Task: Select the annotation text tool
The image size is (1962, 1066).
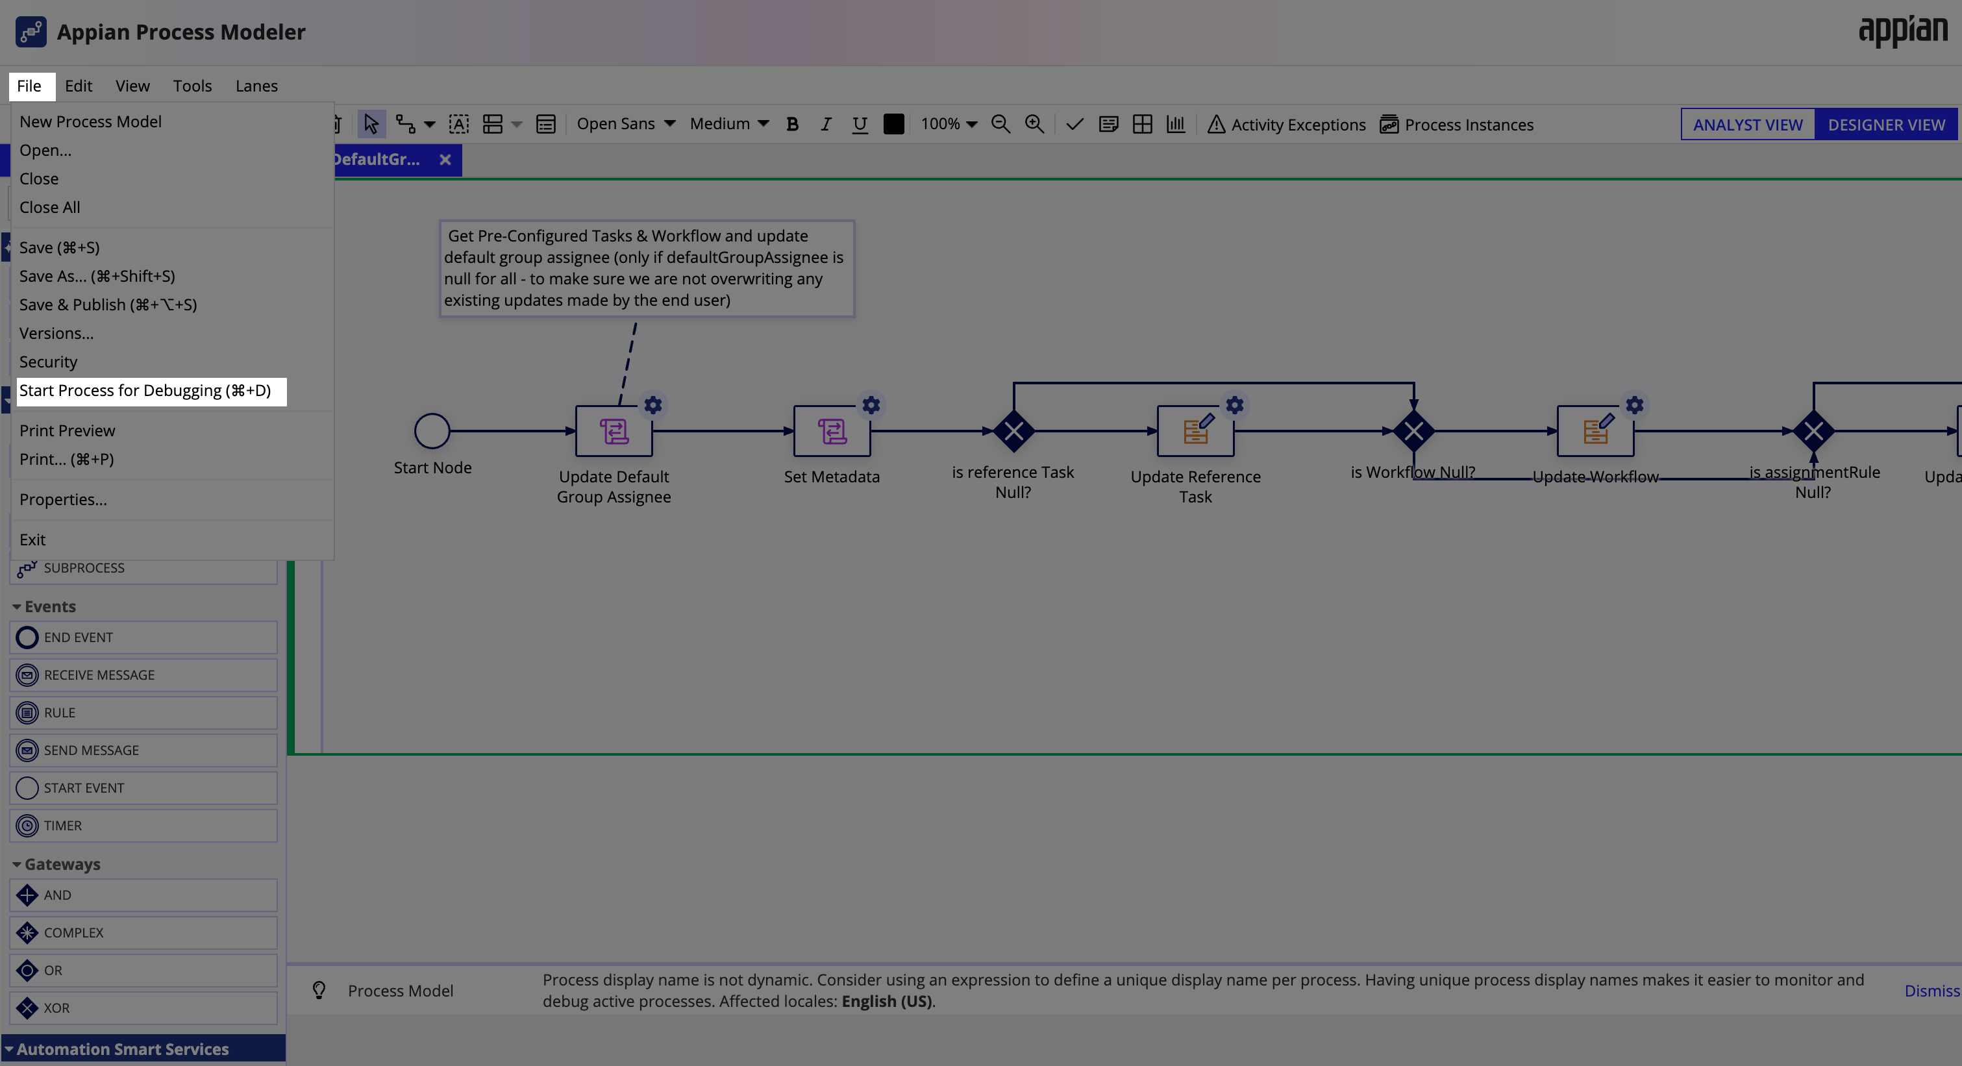Action: pyautogui.click(x=458, y=124)
